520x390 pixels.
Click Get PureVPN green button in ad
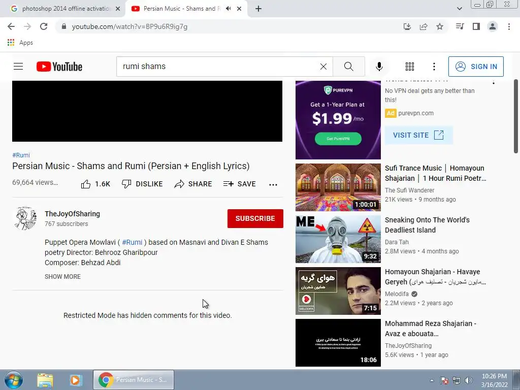[338, 139]
